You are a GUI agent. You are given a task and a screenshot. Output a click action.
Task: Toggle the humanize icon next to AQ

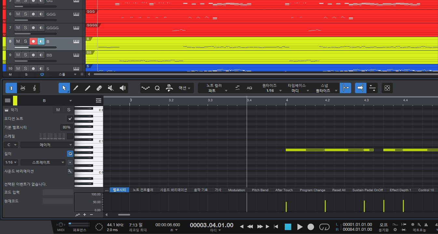click(238, 88)
